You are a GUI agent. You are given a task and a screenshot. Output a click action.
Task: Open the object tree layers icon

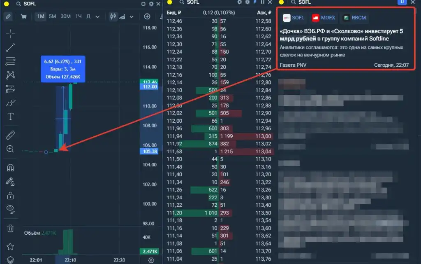coord(10,260)
